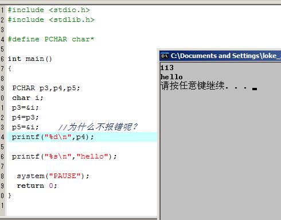Viewport: 281px width, 220px height.
Task: Click the '113' output in console
Action: pyautogui.click(x=167, y=68)
